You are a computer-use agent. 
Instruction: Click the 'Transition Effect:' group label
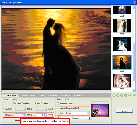(x=64, y=99)
